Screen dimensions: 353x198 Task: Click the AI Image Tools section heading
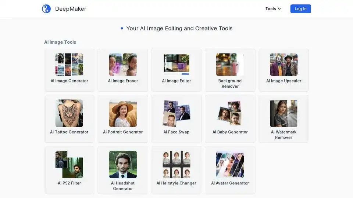[x=60, y=42]
